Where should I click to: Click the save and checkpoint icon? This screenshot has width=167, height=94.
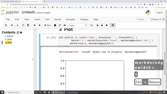click(6, 25)
